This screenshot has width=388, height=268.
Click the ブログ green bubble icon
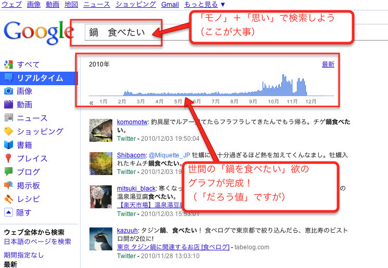click(8, 171)
